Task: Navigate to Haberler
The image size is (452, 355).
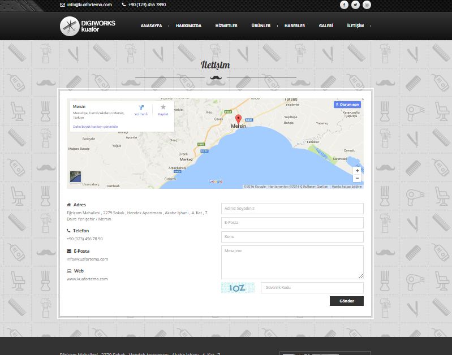Action: click(295, 25)
